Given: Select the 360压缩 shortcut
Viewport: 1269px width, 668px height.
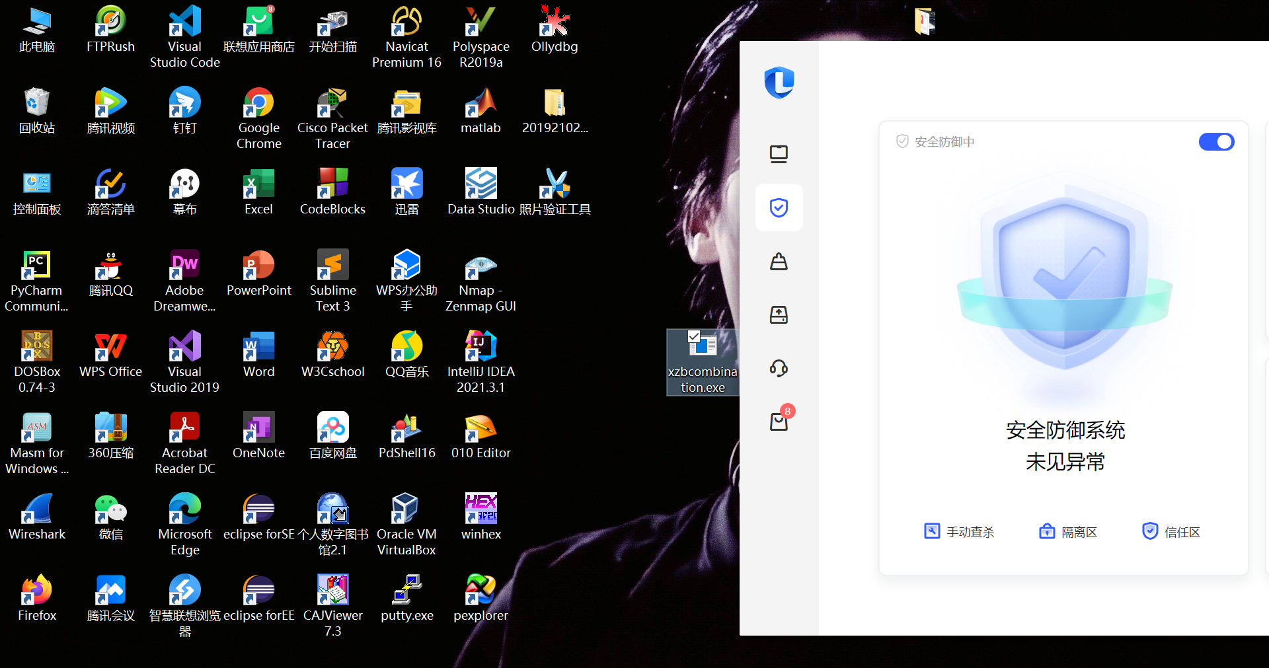Looking at the screenshot, I should click(110, 437).
